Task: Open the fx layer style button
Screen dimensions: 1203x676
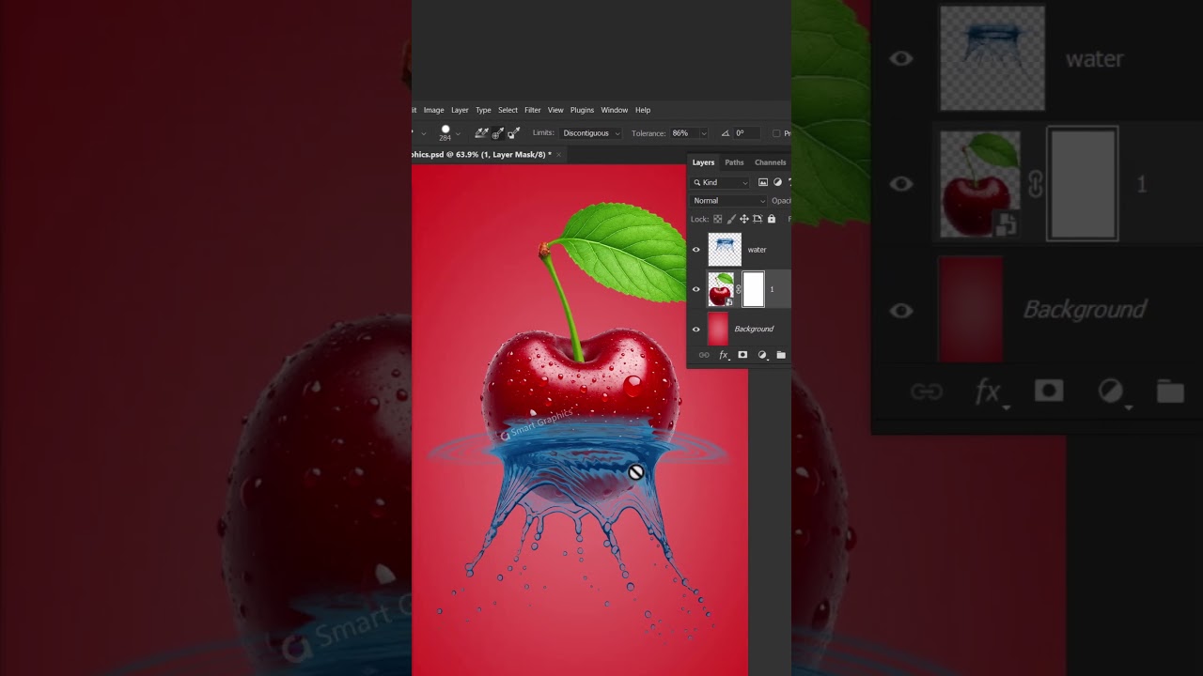Action: [x=724, y=355]
